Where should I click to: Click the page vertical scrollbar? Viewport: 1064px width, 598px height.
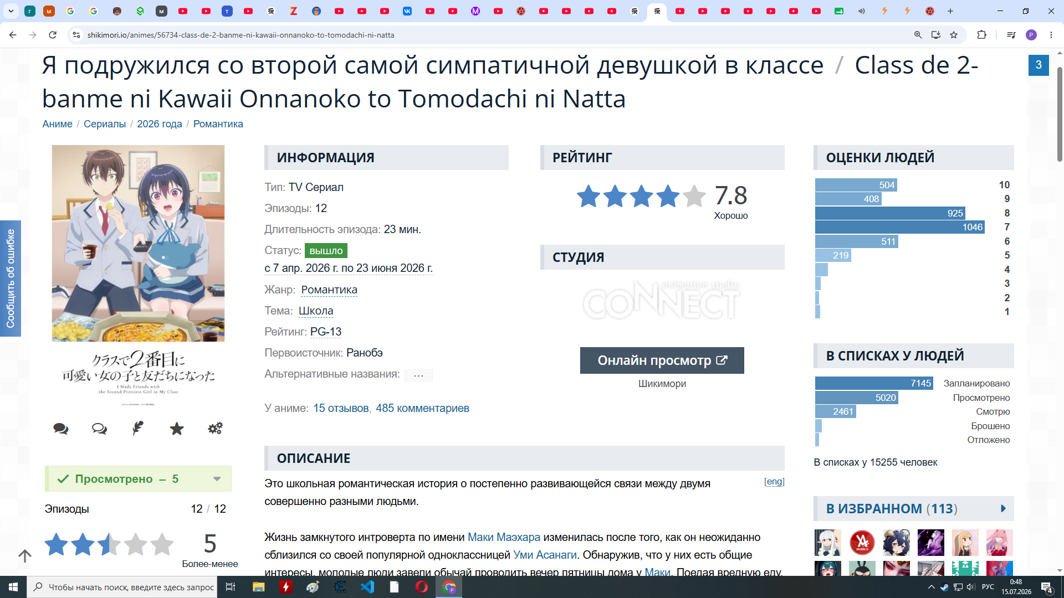[x=1060, y=114]
